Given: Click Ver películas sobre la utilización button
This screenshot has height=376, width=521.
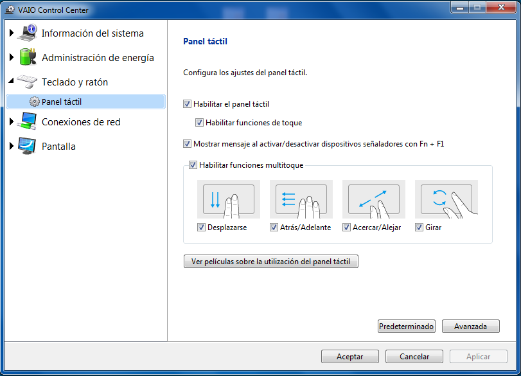Looking at the screenshot, I should pos(270,262).
